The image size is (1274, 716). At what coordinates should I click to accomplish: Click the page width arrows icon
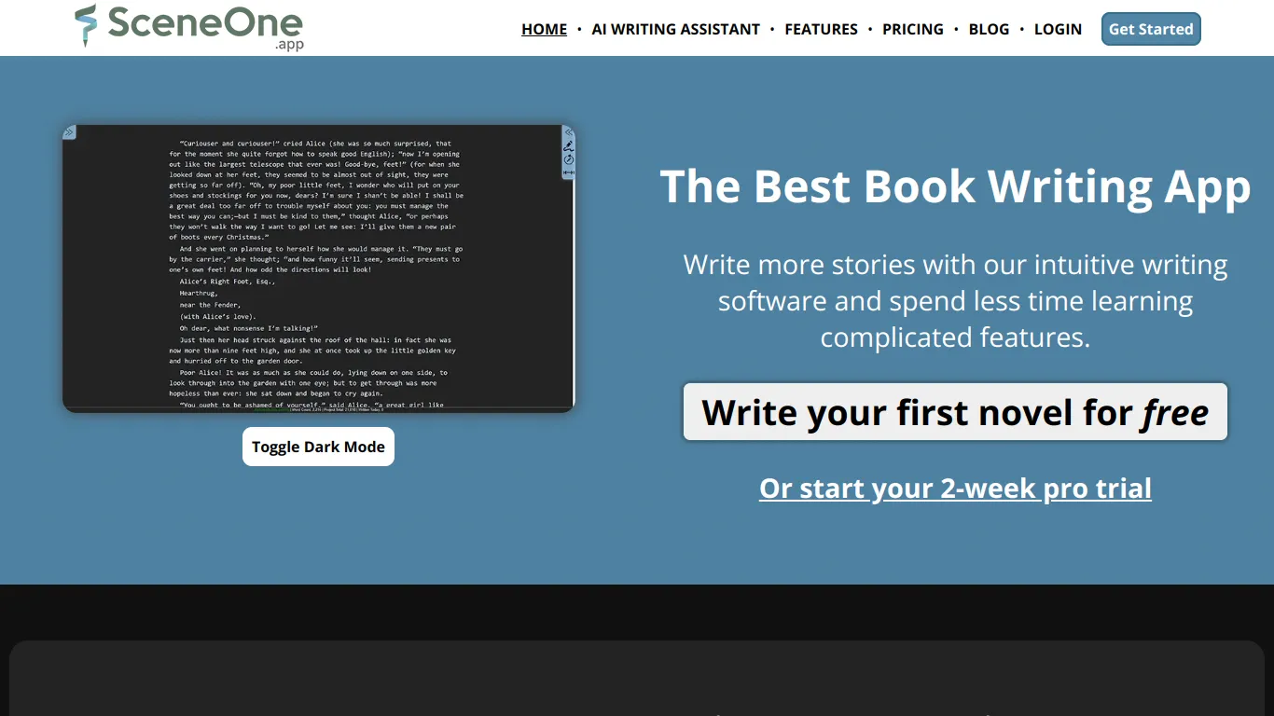(569, 172)
